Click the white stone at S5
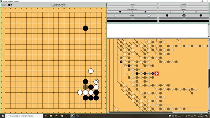 96,87
